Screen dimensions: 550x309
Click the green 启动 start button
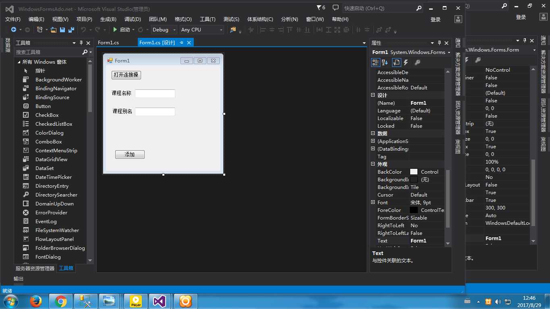[122, 30]
